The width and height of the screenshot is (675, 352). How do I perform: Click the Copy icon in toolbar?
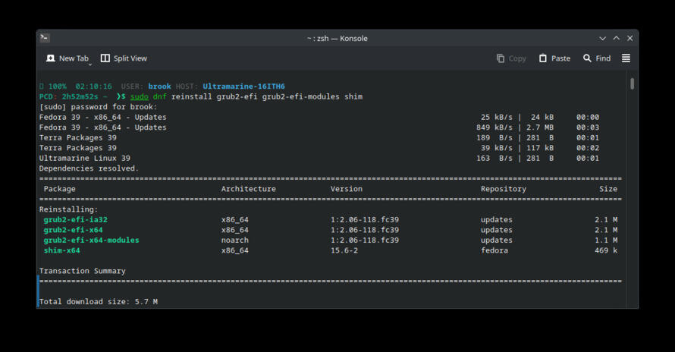pos(501,58)
